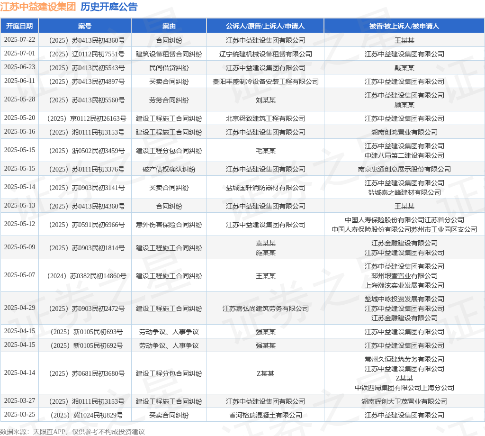
Task: Click case number (2025)冀1024民初829号
Action: 87,415
